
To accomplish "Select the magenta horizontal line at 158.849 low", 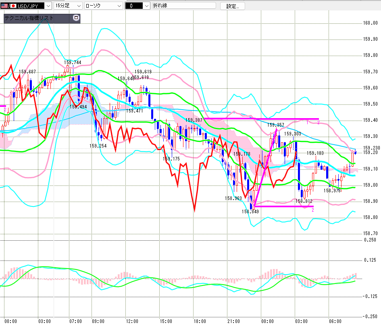I will click(282, 206).
